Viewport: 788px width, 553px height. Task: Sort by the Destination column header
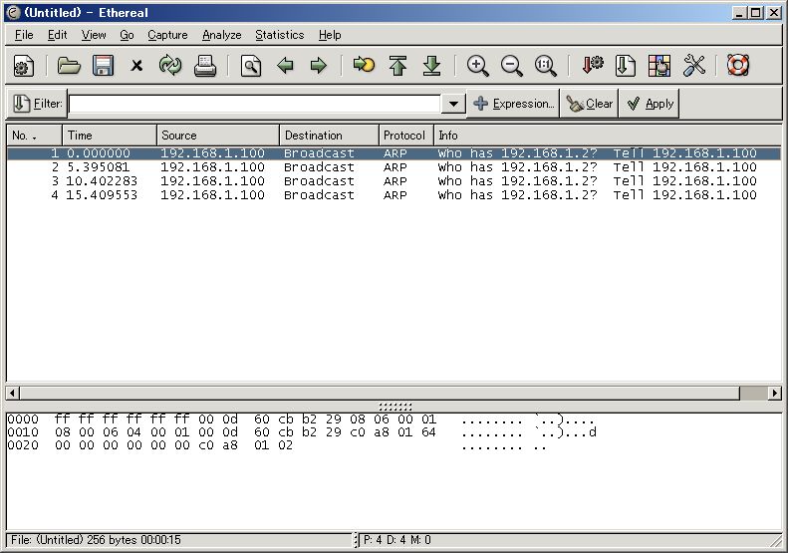pyautogui.click(x=329, y=136)
